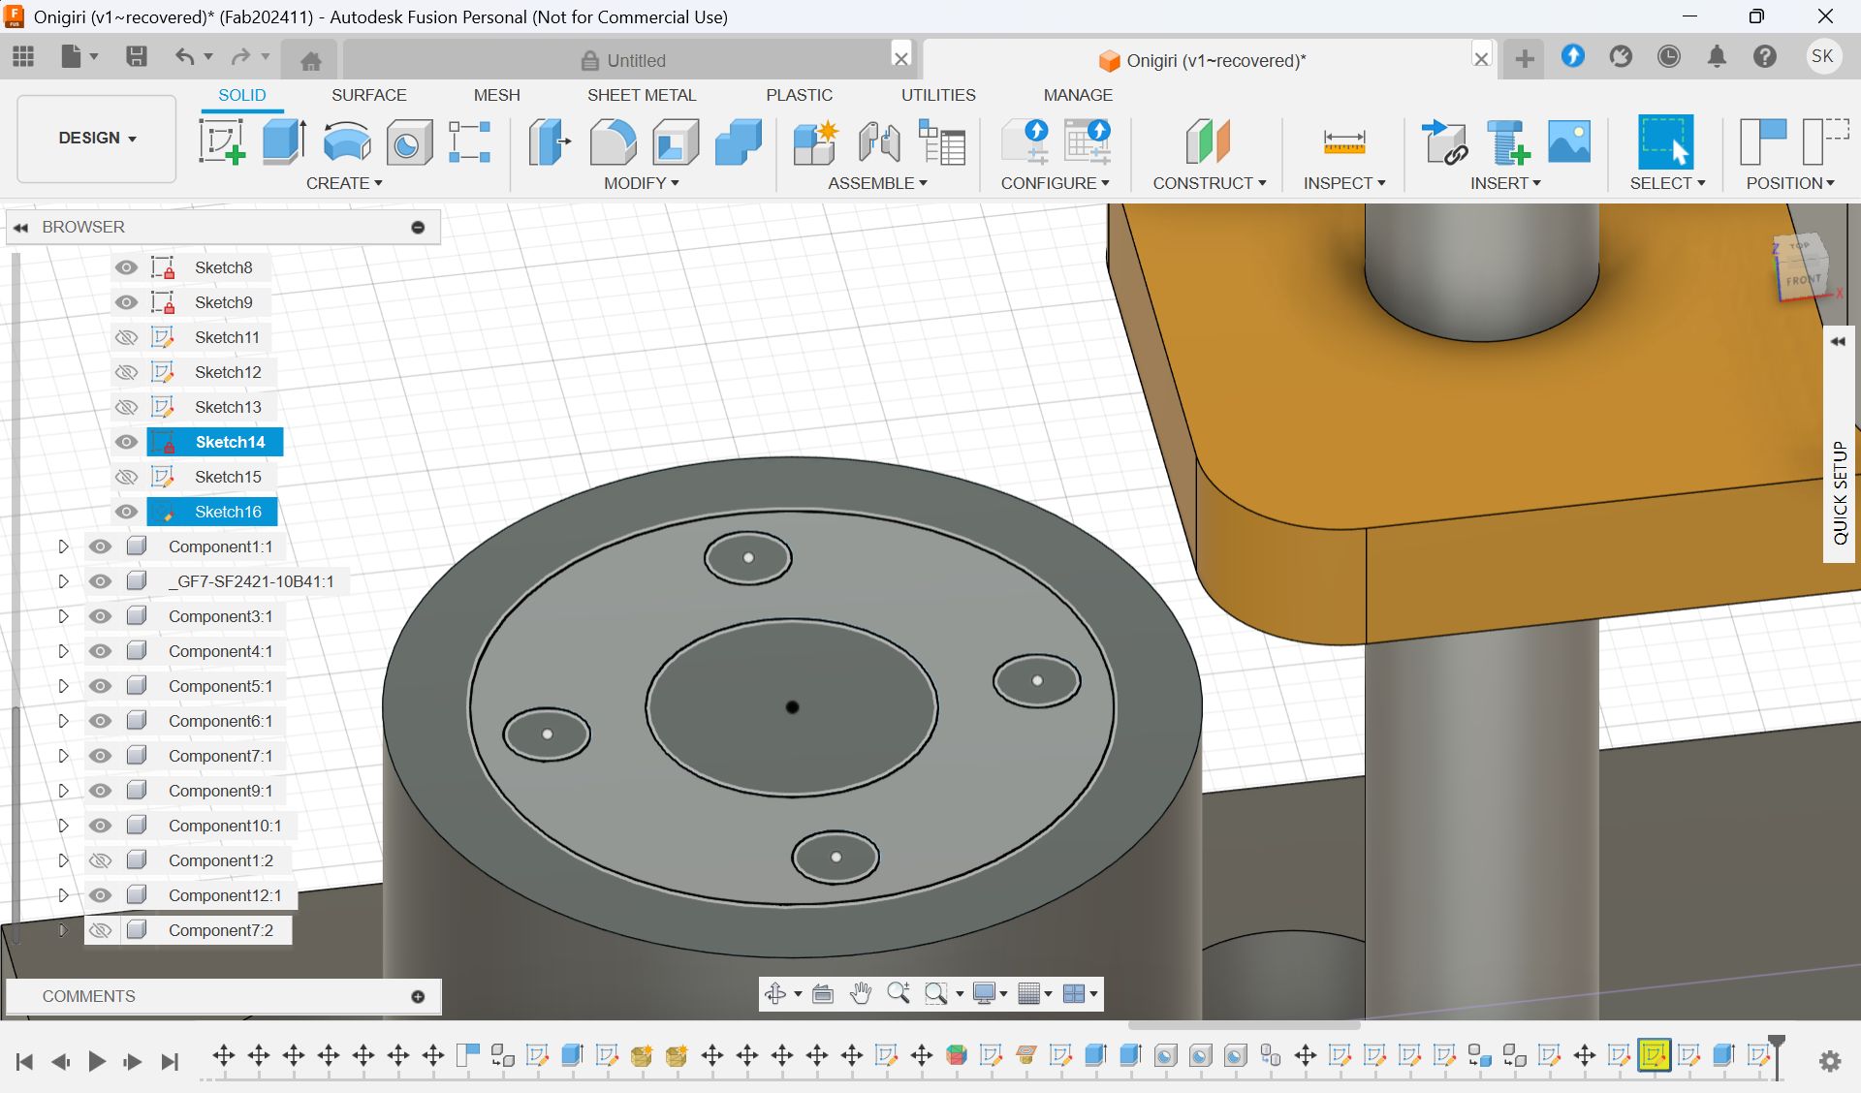Screen dimensions: 1861x1093
Task: Click the Construct plane icon
Action: [1208, 141]
